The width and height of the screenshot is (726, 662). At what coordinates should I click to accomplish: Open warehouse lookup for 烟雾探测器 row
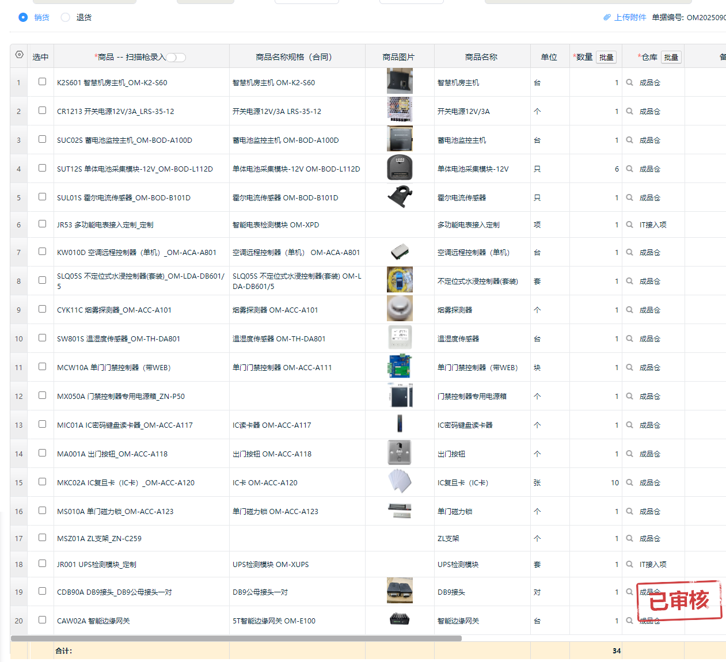click(629, 310)
